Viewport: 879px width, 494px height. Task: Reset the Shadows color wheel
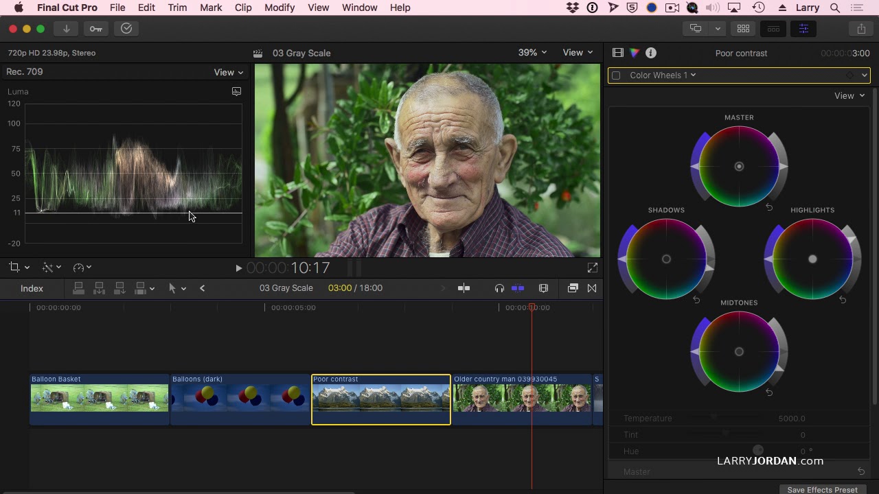click(696, 300)
